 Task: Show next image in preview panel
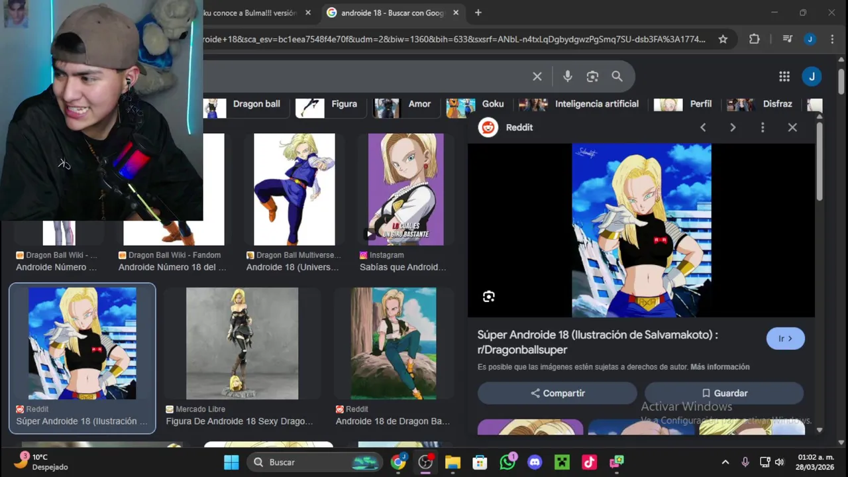click(x=733, y=127)
